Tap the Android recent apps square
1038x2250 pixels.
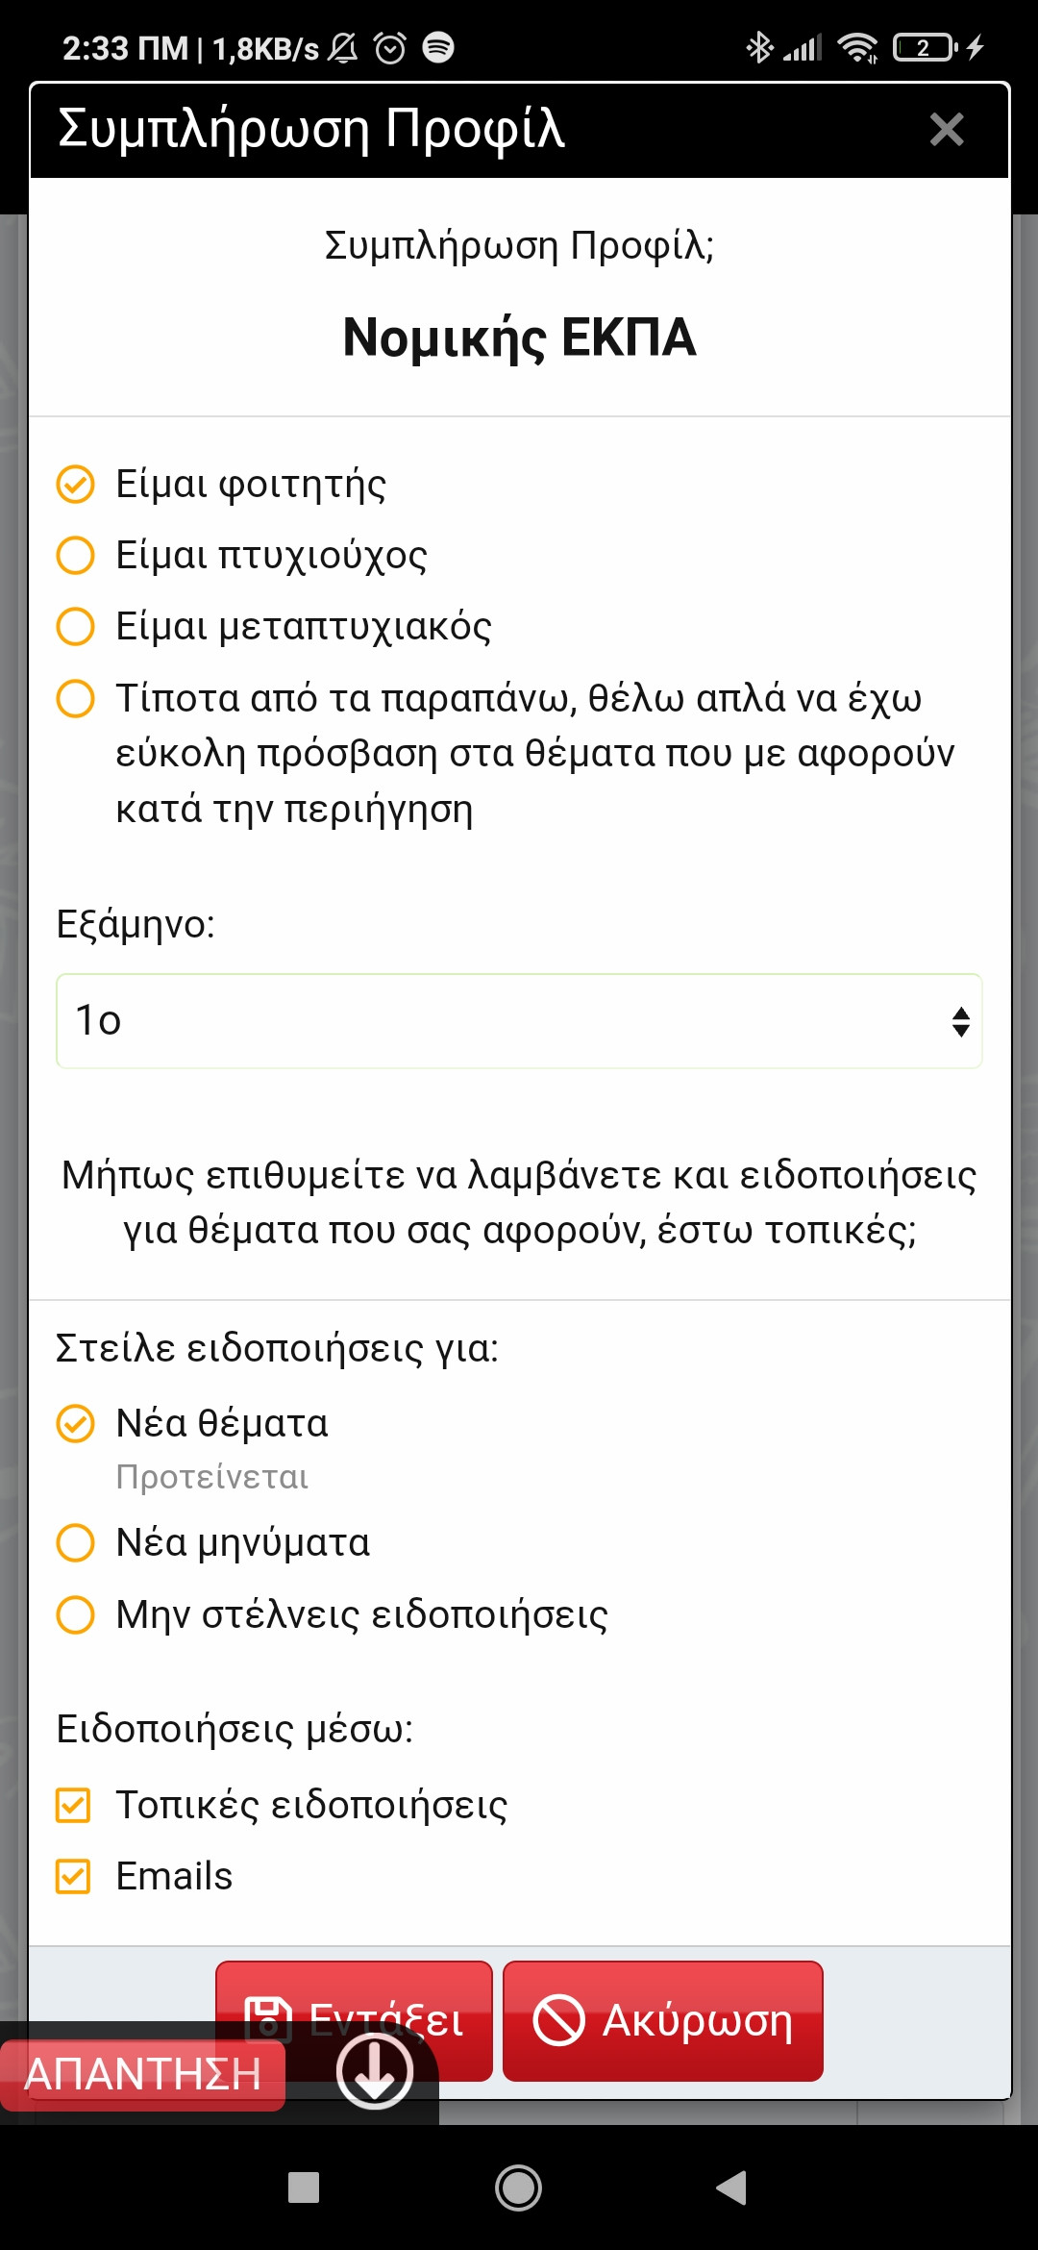click(304, 2187)
